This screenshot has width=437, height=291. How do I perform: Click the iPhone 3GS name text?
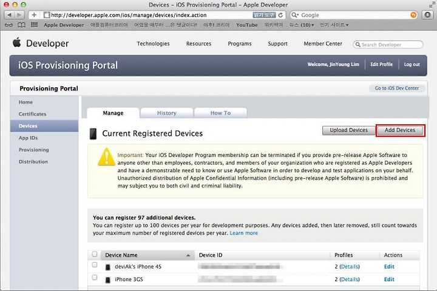pyautogui.click(x=129, y=279)
